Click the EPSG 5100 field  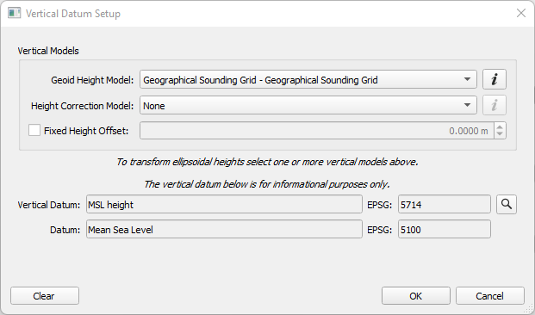(445, 229)
